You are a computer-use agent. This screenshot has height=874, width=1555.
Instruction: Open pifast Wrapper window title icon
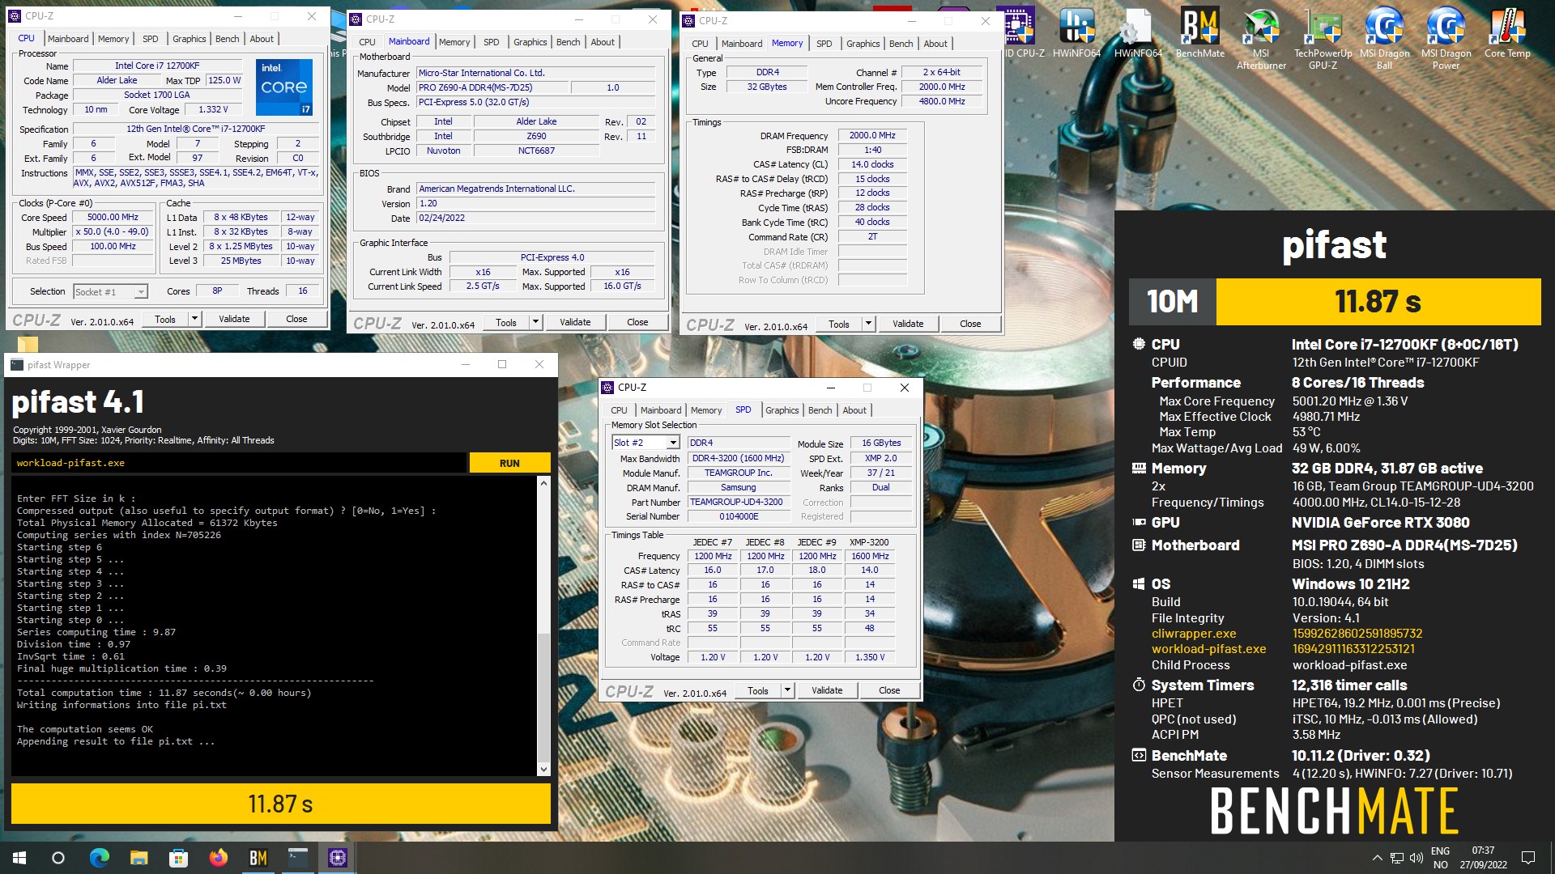(x=17, y=365)
